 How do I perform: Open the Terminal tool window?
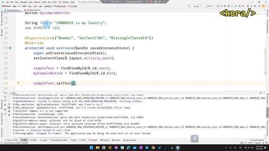tap(105, 140)
